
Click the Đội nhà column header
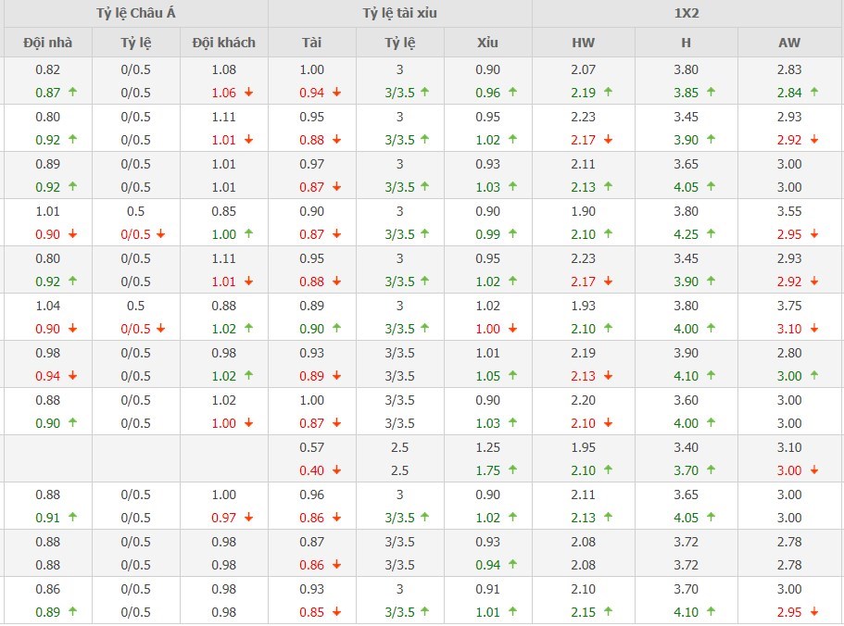click(x=47, y=43)
